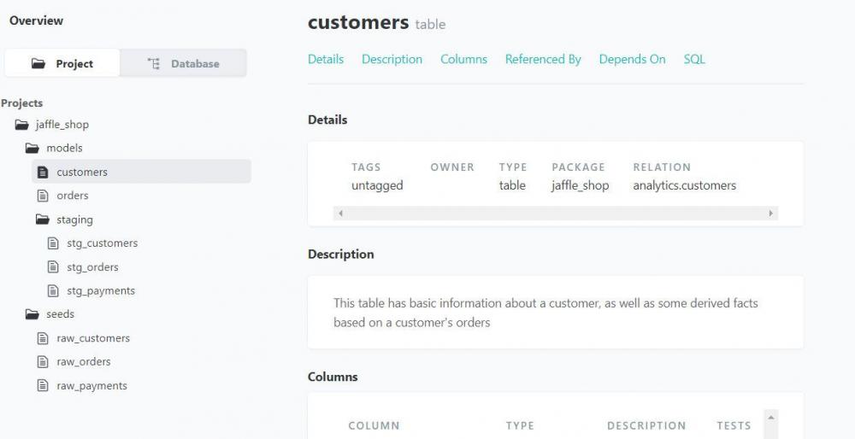Collapse the seeds folder

tap(32, 314)
